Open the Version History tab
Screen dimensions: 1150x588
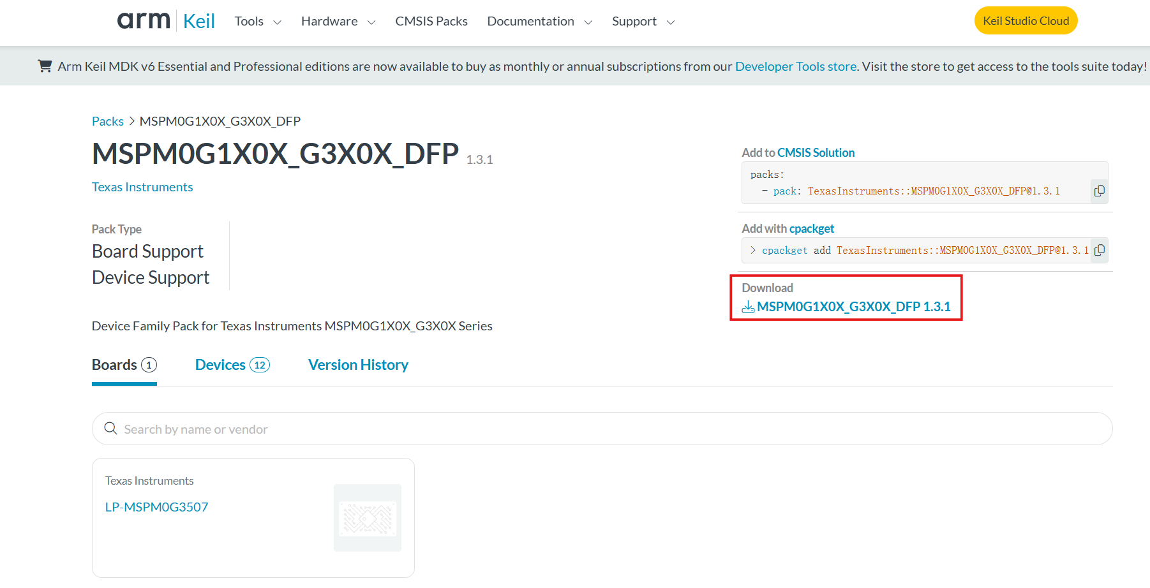[x=358, y=364]
